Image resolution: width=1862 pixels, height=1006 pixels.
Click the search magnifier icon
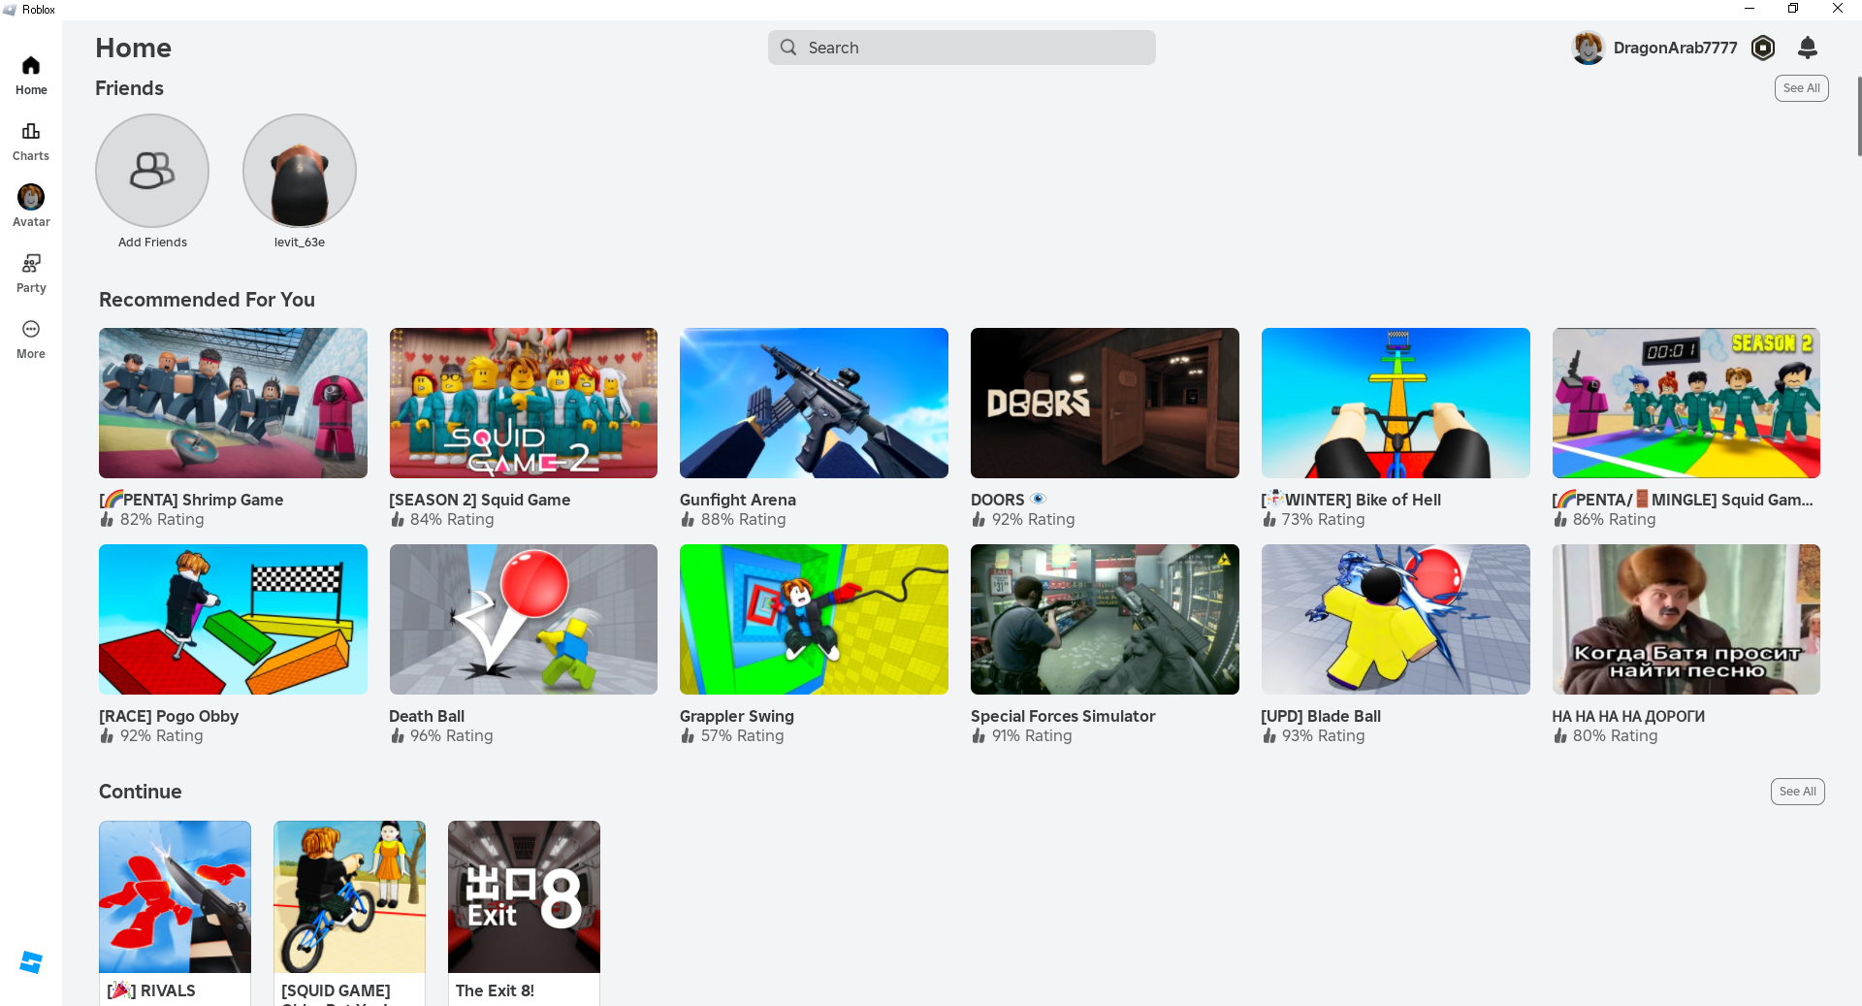[x=788, y=48]
